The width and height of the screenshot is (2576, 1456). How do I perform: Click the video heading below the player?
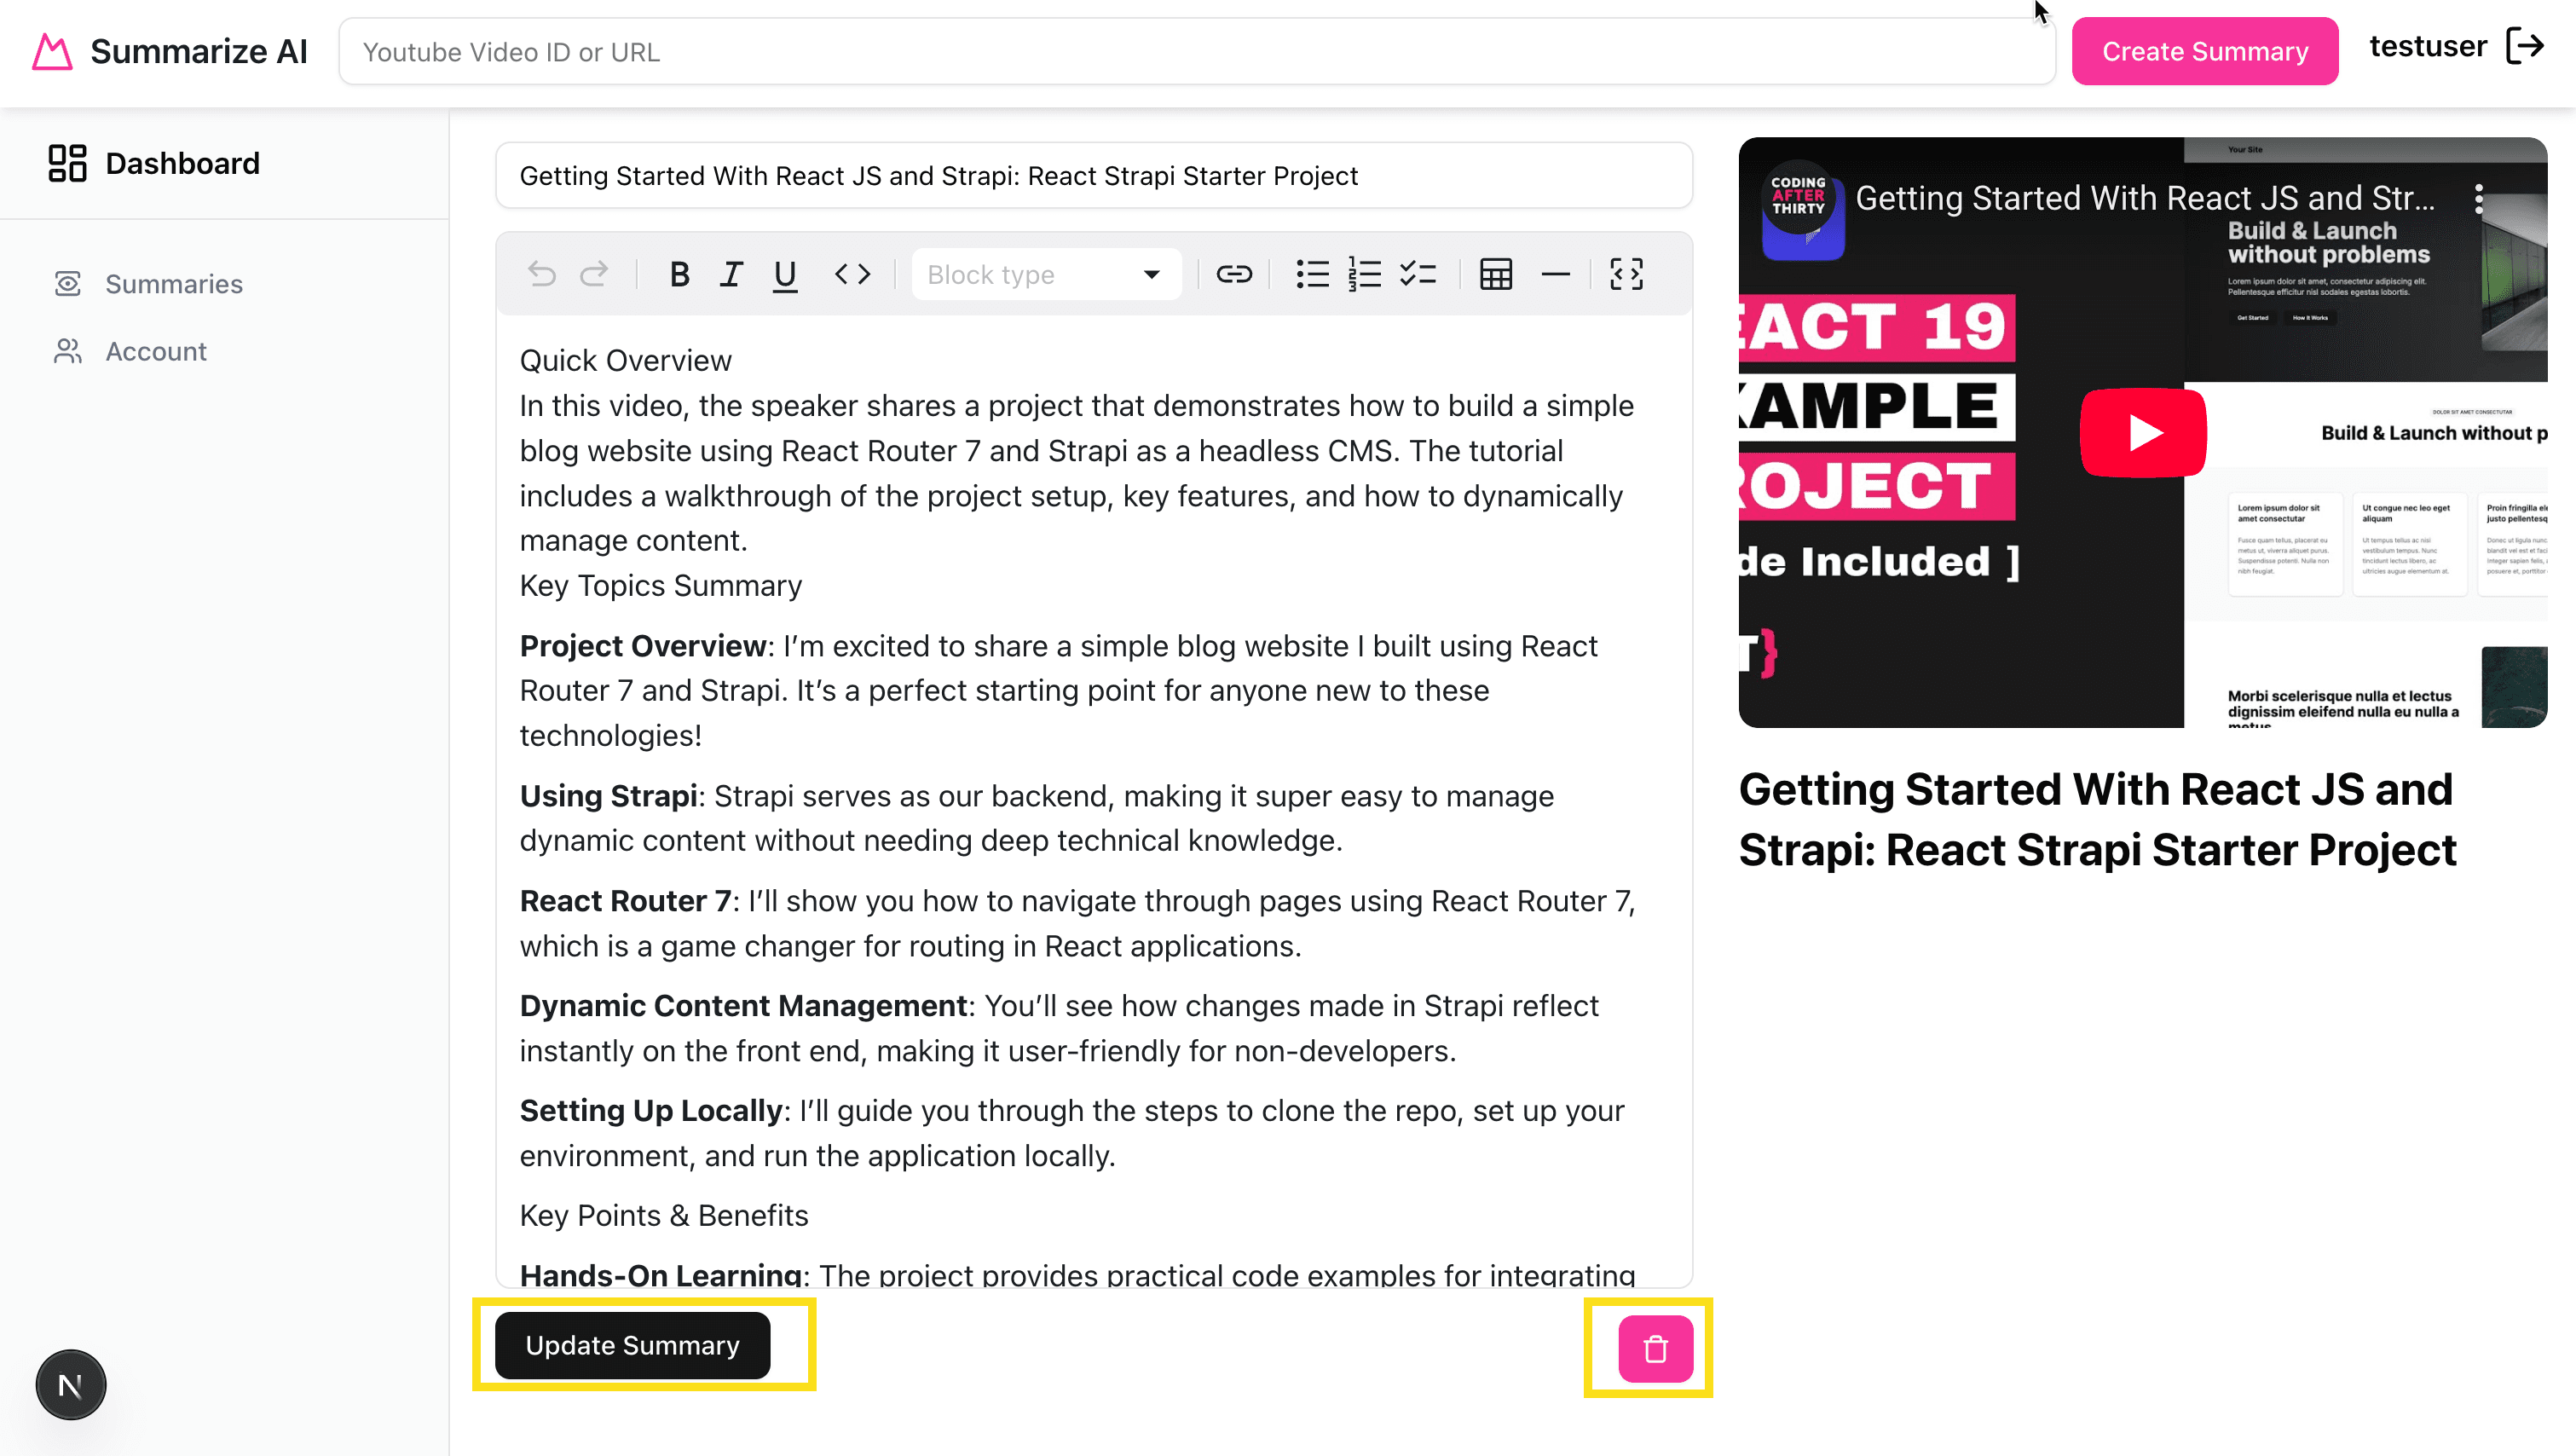pos(2098,819)
